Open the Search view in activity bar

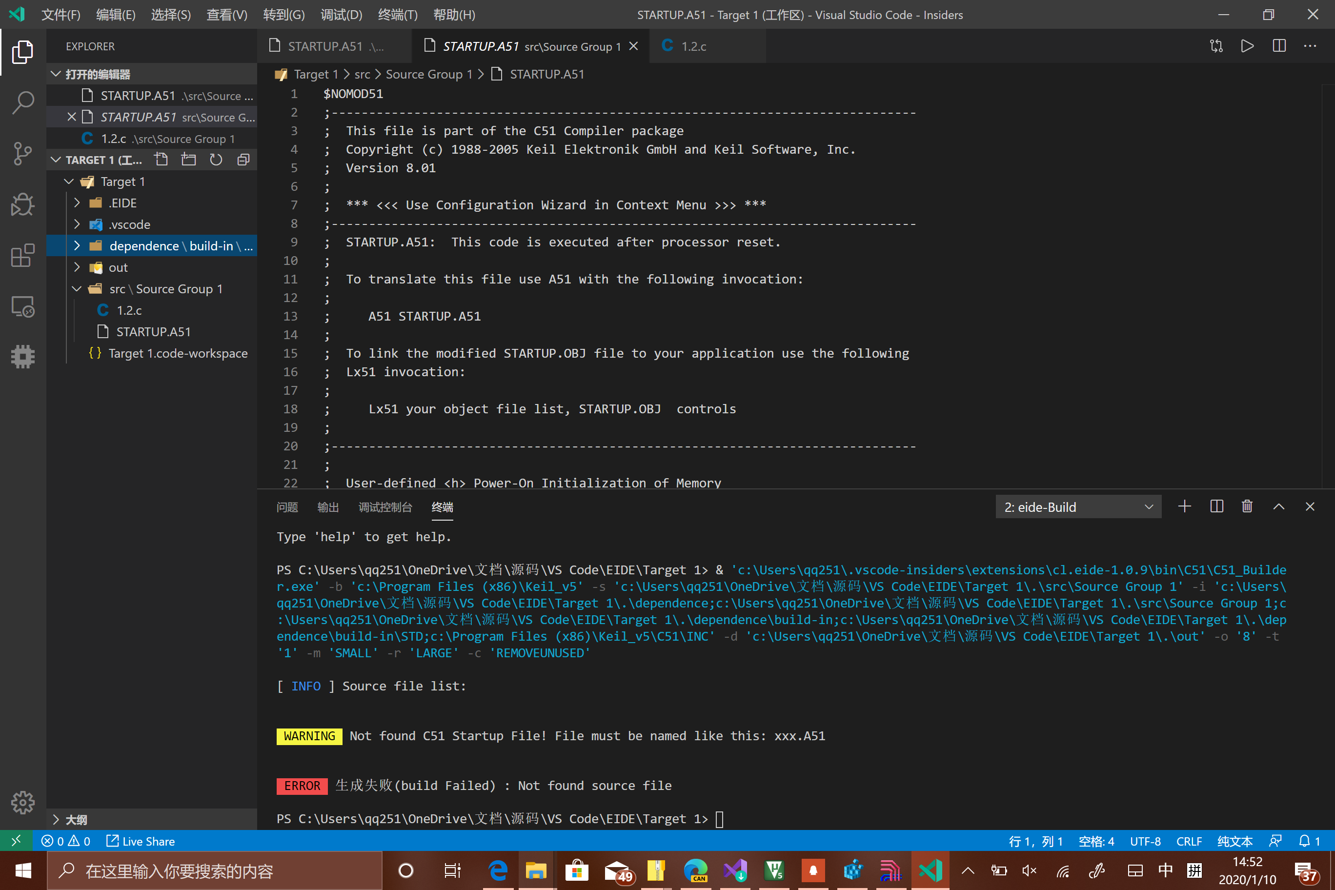(23, 103)
